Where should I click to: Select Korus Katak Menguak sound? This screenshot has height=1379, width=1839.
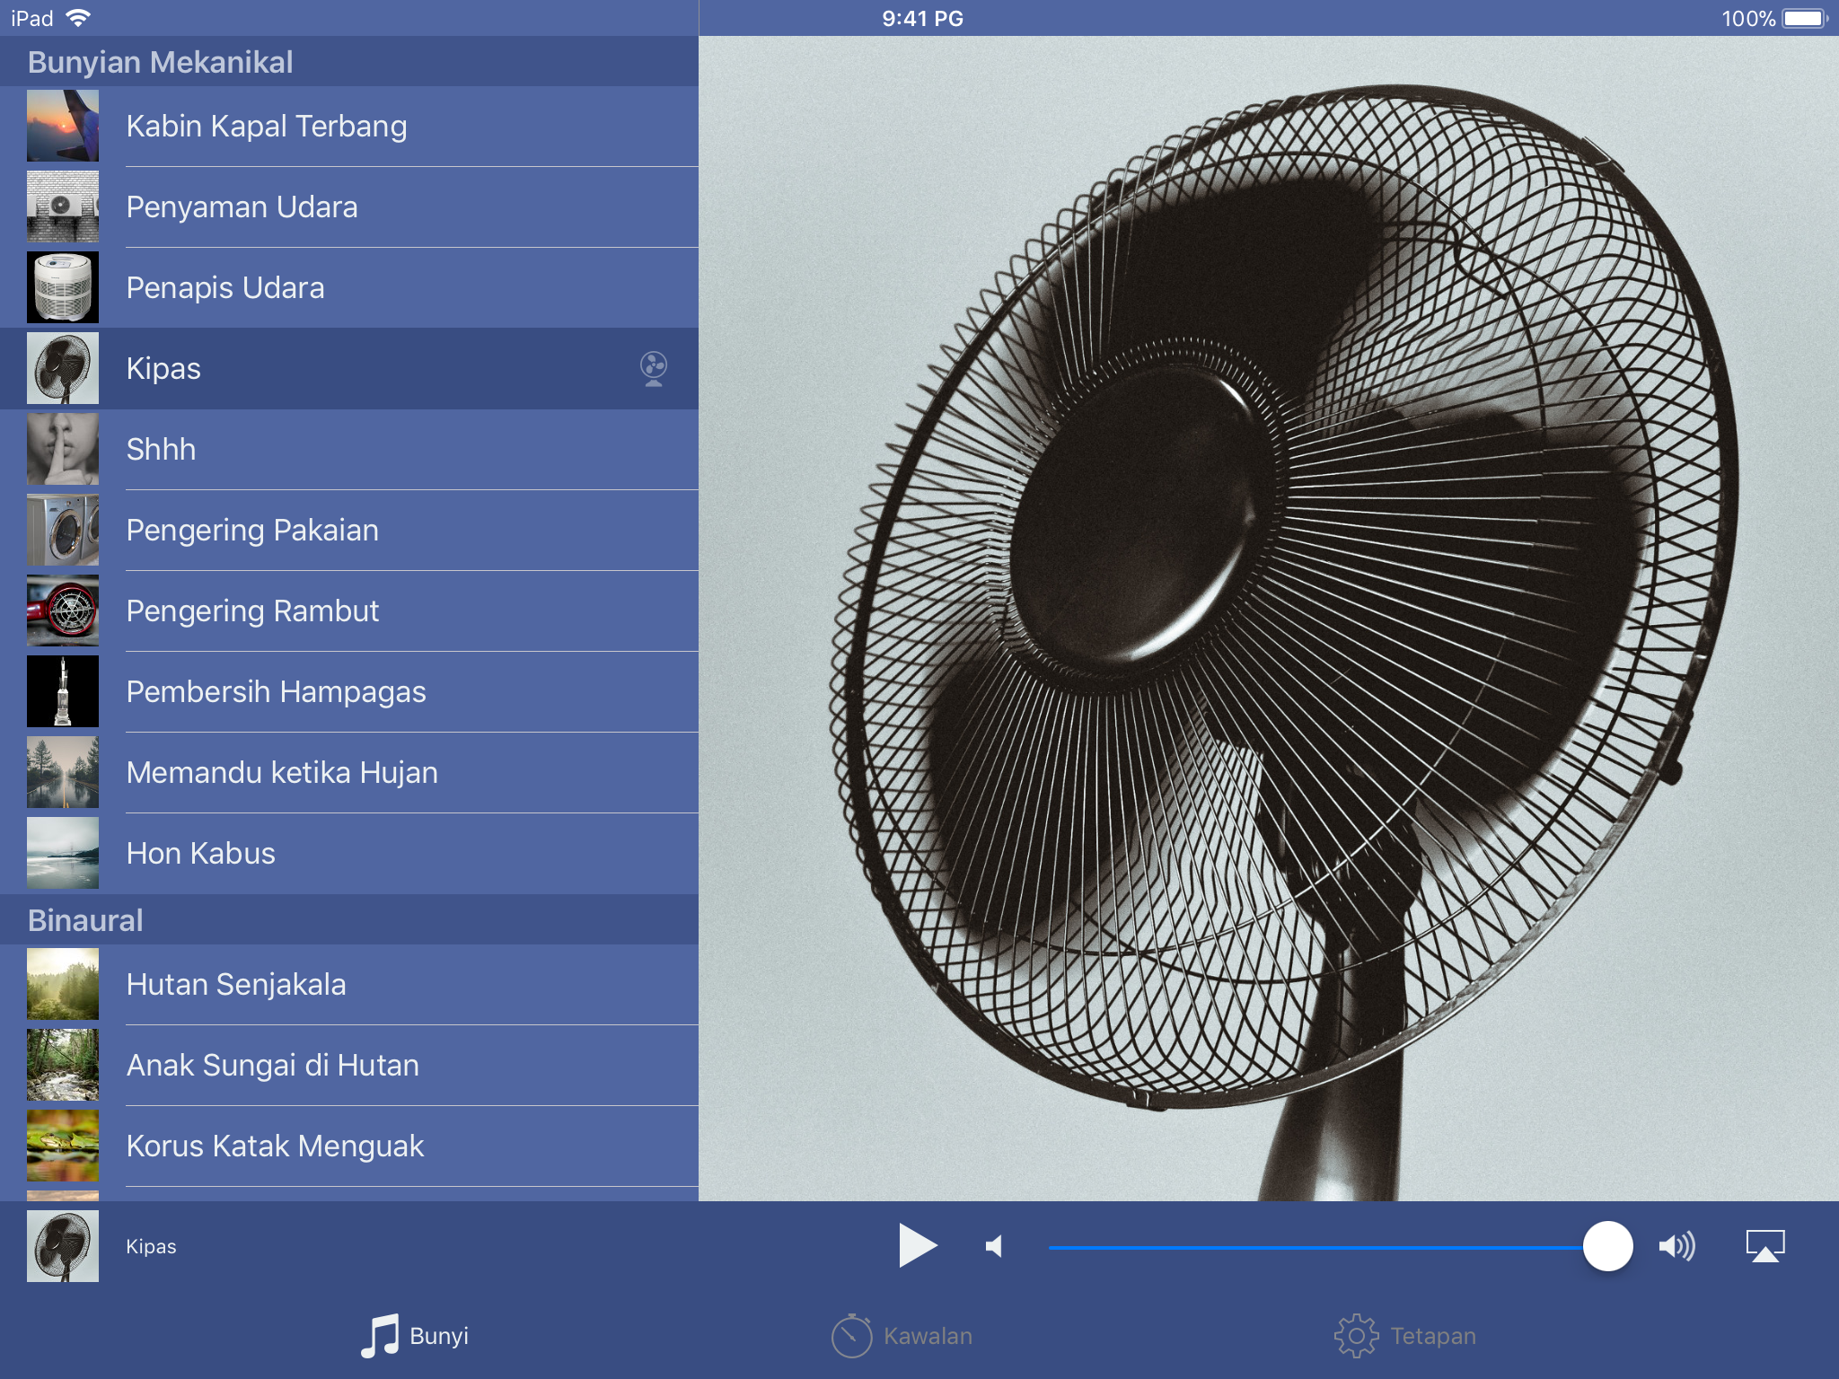coord(349,1146)
